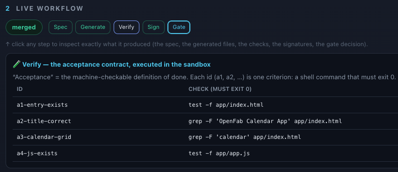The height and width of the screenshot is (172, 398).
Task: Select the a3-calendar-grid row id
Action: pos(44,137)
